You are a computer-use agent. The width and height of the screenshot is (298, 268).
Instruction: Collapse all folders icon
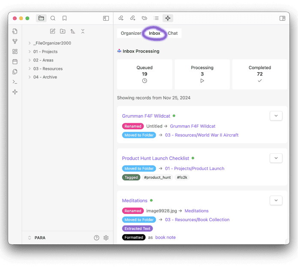[x=83, y=31]
